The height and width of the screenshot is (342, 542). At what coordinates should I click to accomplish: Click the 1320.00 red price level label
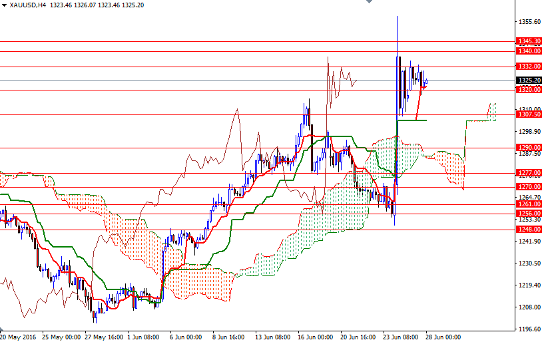tap(528, 89)
